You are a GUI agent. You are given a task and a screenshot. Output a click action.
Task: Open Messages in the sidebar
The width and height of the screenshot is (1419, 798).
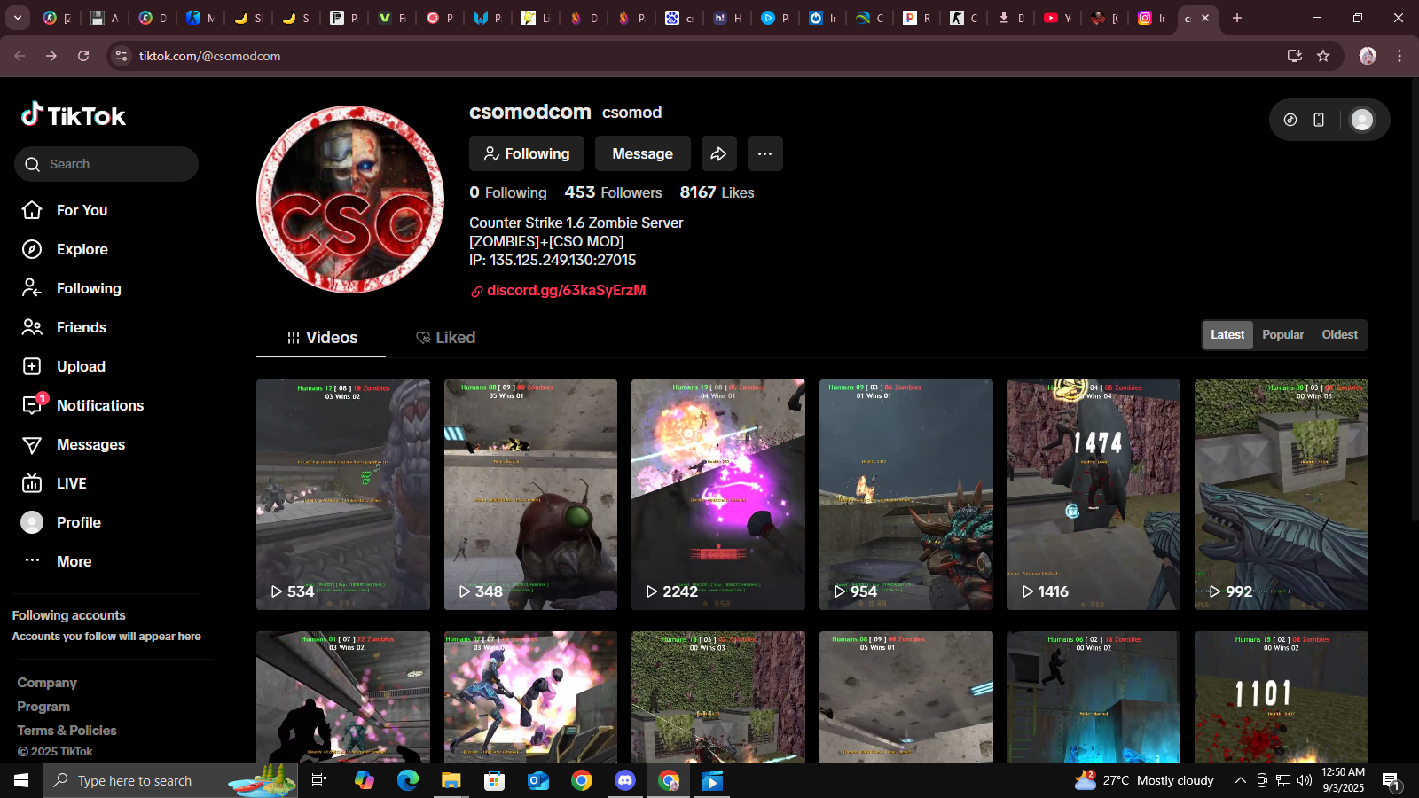pos(90,444)
